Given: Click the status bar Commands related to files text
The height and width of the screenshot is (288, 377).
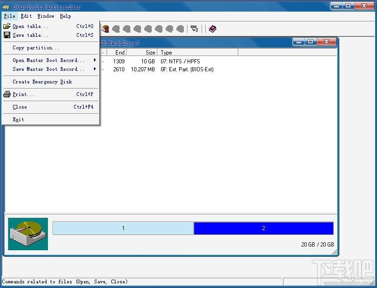Looking at the screenshot, I should tap(65, 281).
